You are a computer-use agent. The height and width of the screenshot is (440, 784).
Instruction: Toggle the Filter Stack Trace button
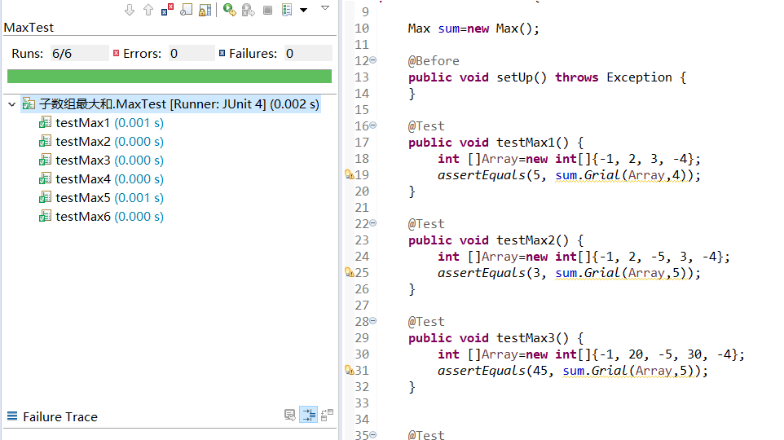[309, 415]
